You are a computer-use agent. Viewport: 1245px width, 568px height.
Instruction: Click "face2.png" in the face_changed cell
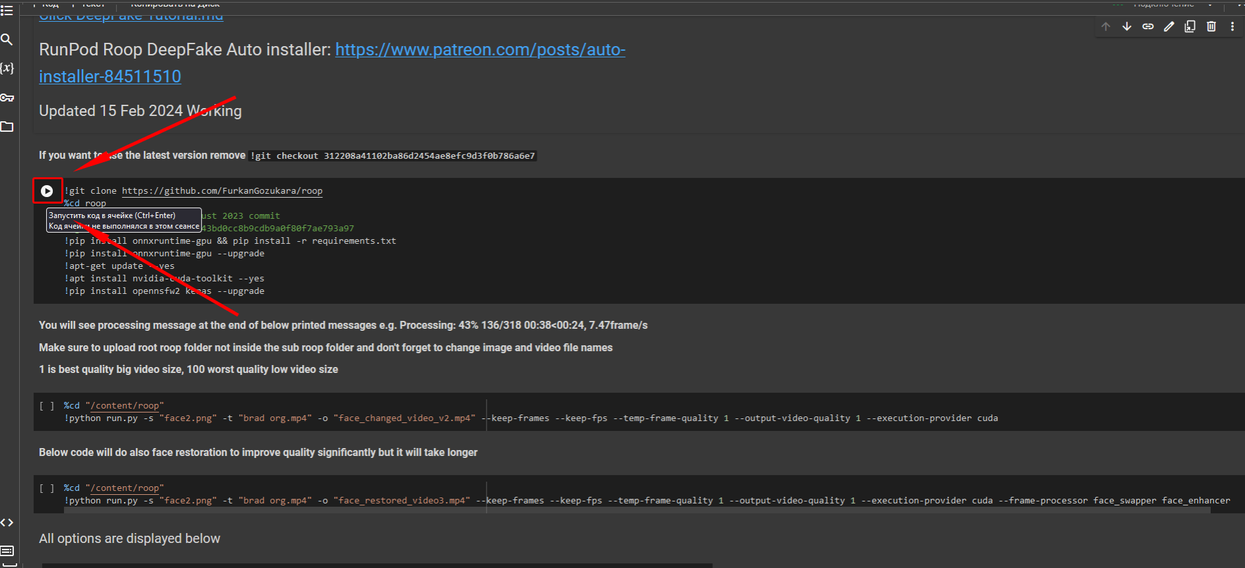188,418
